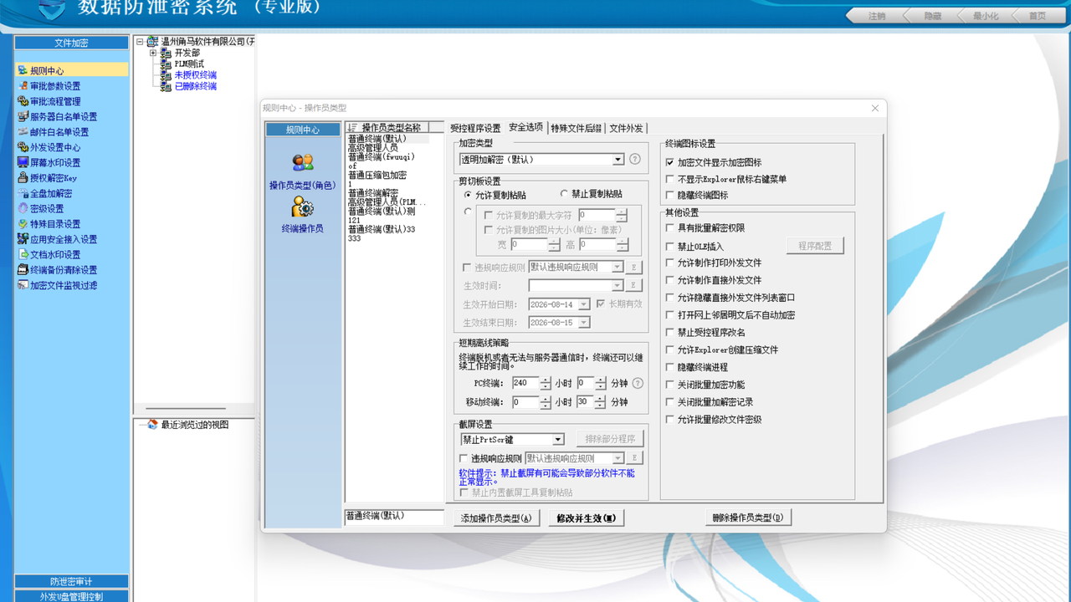Click 添加操作员类型(A) button
Viewport: 1071px width, 602px height.
click(x=496, y=518)
